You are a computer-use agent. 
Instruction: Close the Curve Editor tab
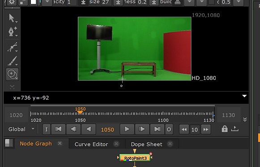click(x=116, y=144)
